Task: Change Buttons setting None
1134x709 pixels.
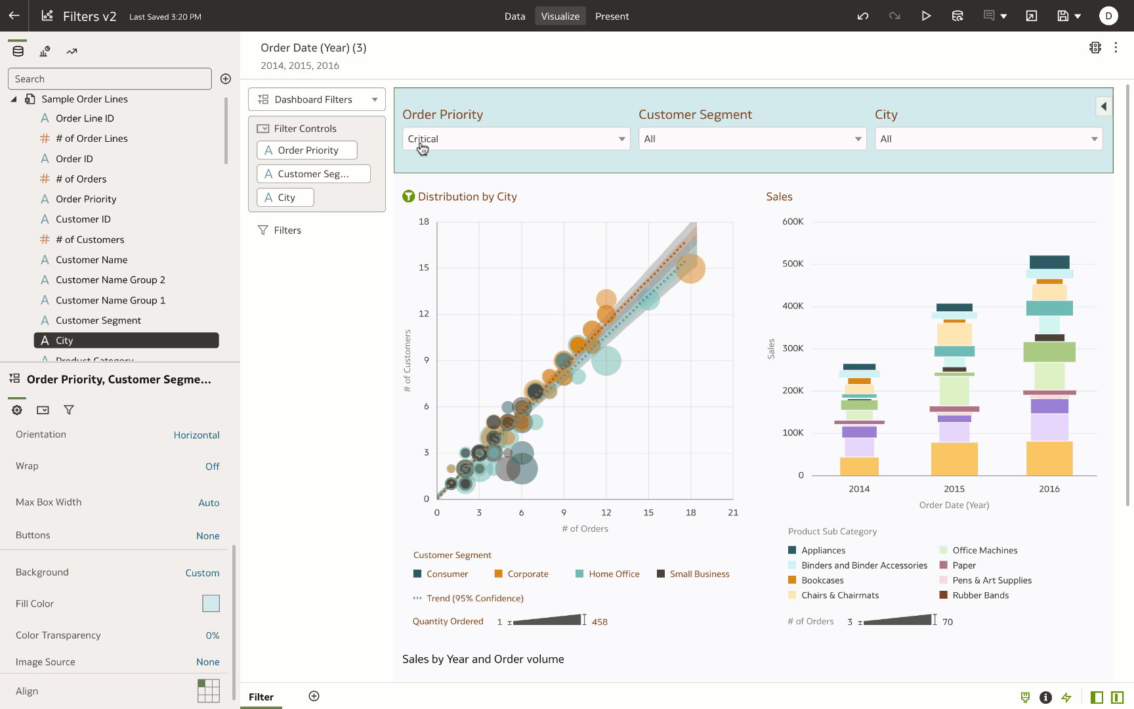Action: 208,536
